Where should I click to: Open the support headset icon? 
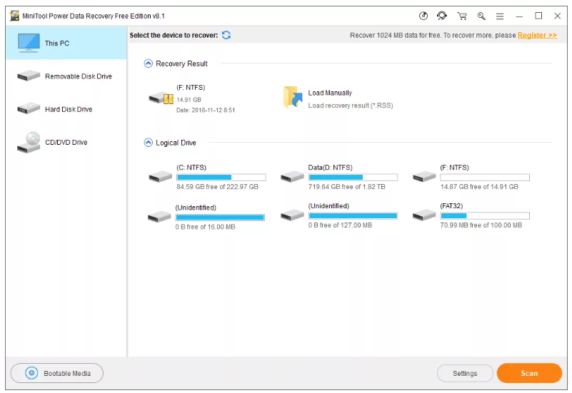442,16
